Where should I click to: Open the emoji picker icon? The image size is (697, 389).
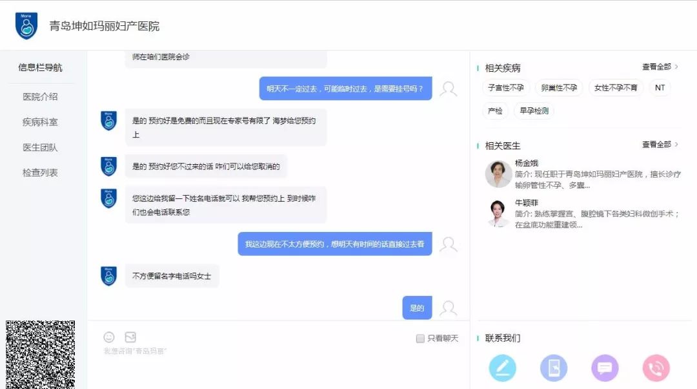point(109,337)
